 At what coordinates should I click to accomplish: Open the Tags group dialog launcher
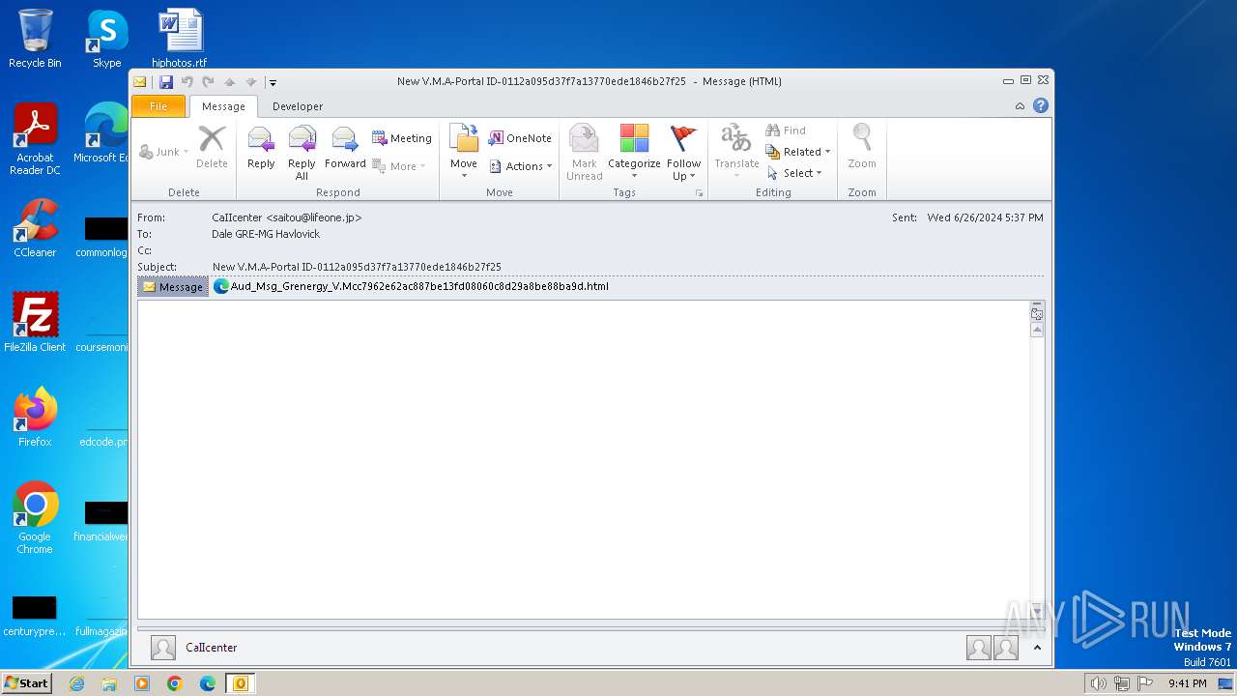(699, 193)
